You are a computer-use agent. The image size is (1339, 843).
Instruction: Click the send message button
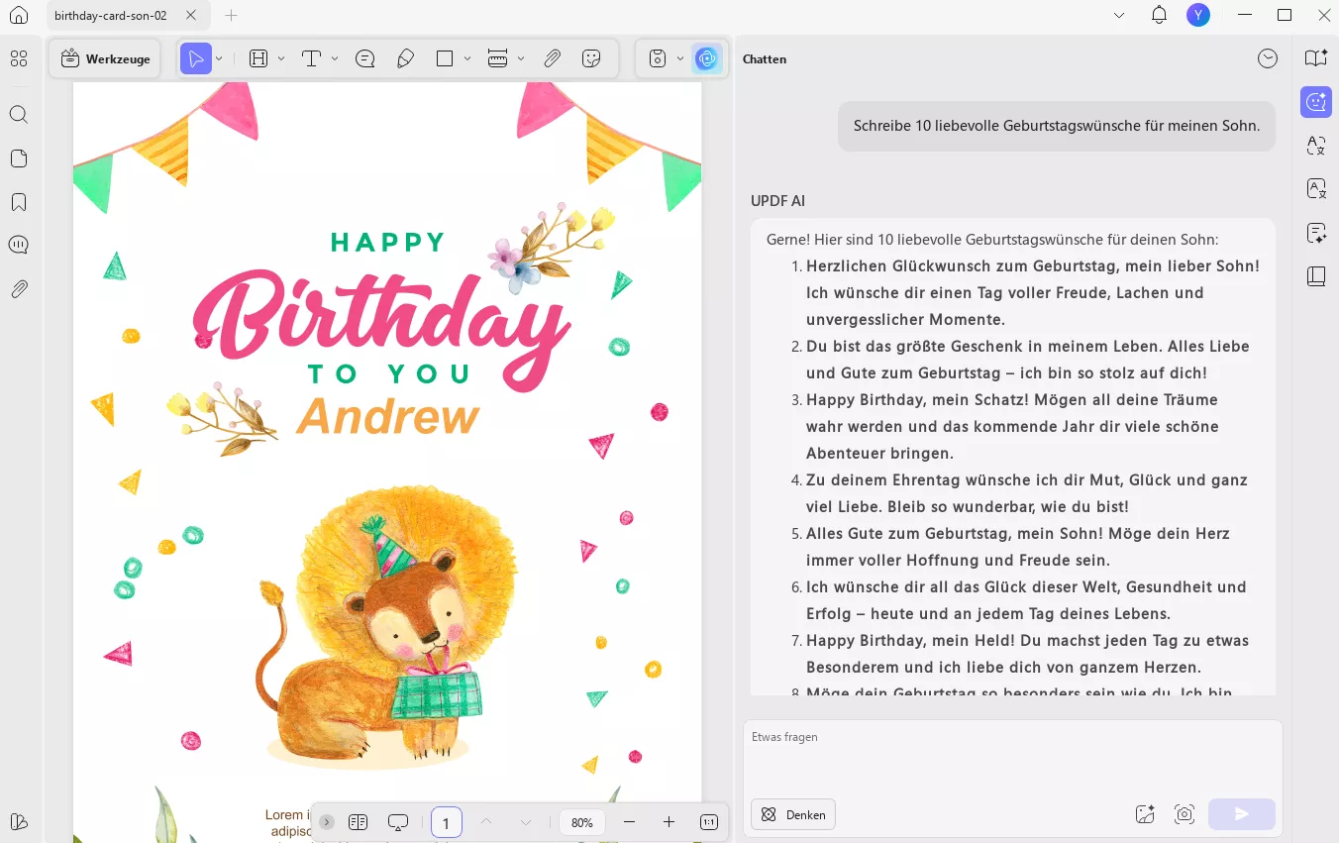pos(1241,814)
